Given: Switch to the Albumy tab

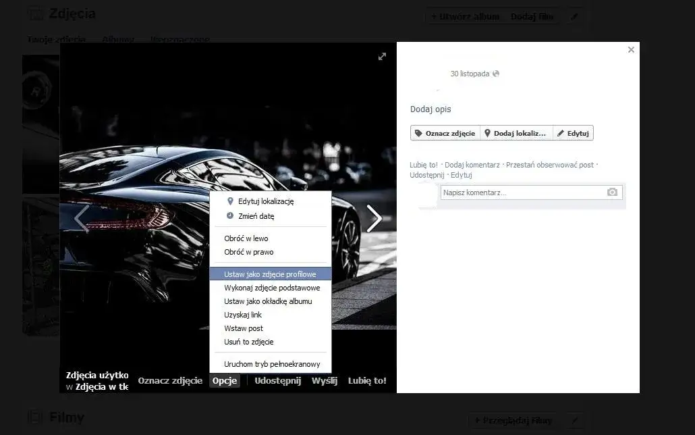Looking at the screenshot, I should (118, 39).
